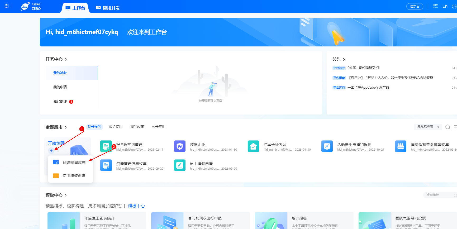Open the 报名&签到管理 app icon

click(106, 146)
